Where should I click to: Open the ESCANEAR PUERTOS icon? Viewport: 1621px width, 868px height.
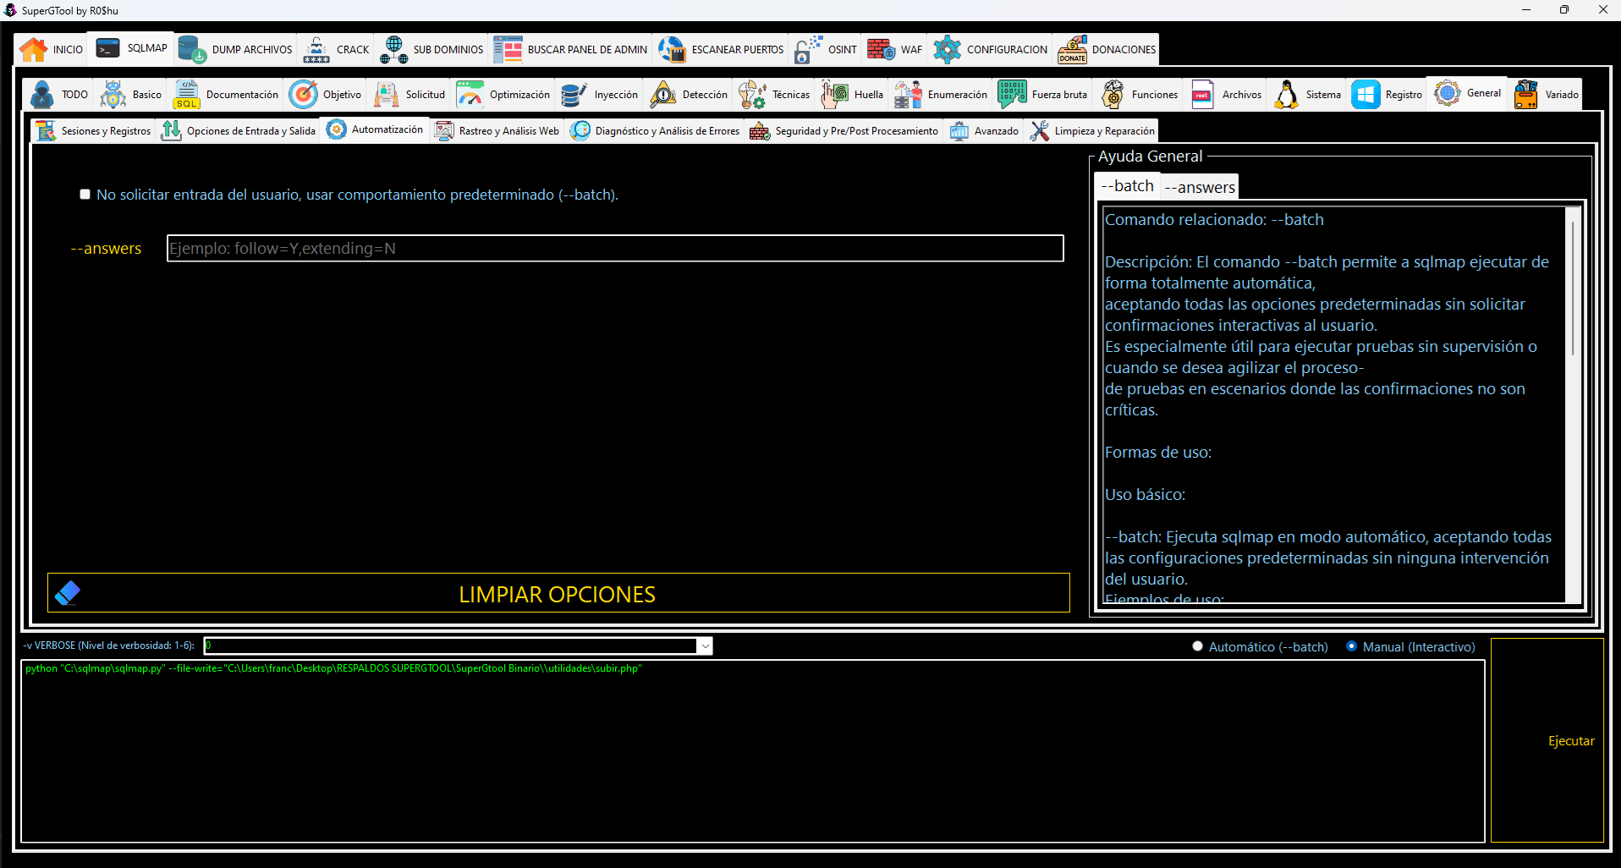[x=672, y=49]
